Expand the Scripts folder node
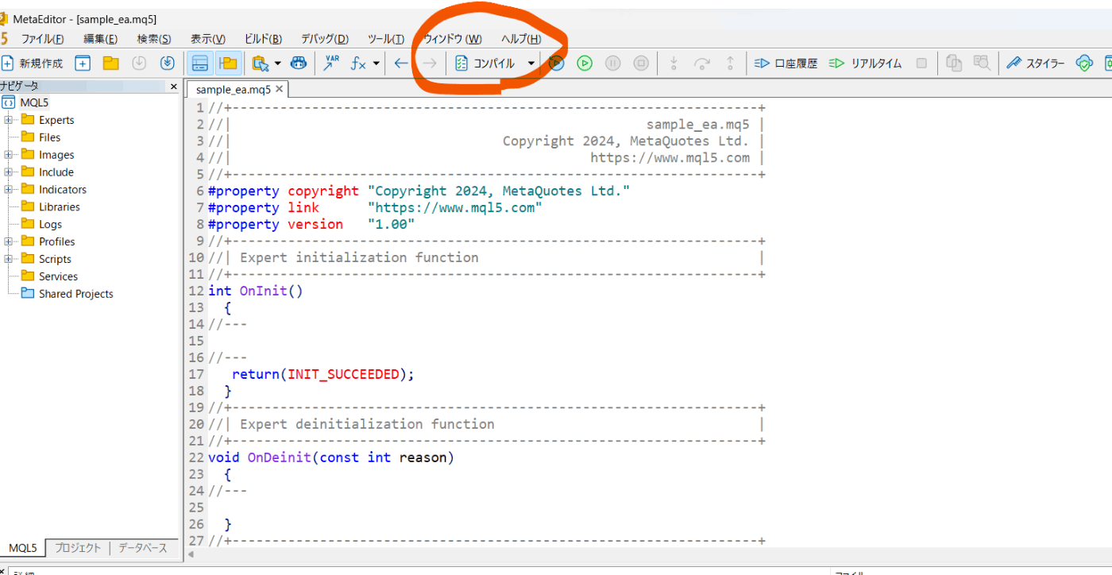This screenshot has height=575, width=1112. point(8,259)
